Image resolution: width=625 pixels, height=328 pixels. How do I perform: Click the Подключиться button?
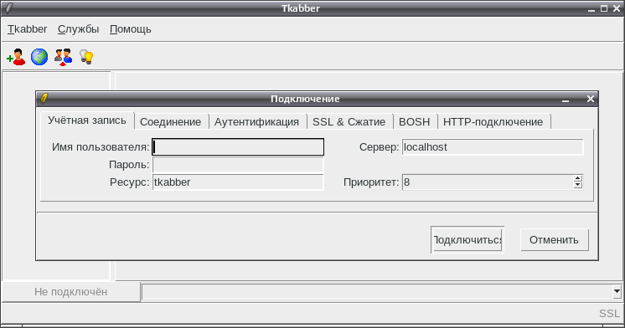(467, 239)
